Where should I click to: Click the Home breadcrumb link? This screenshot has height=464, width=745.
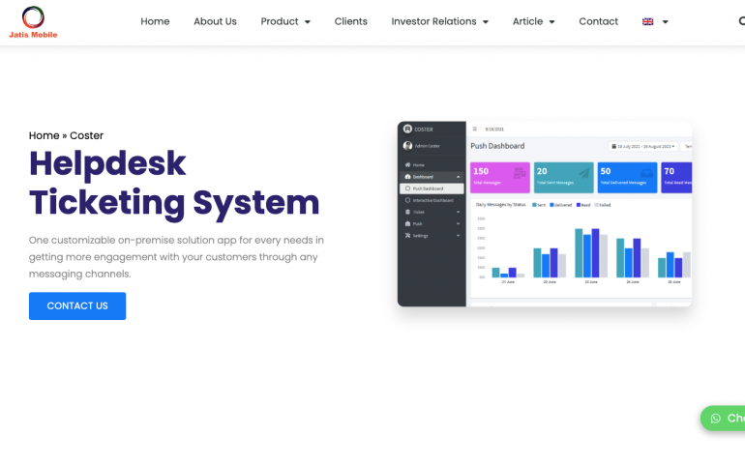tap(44, 135)
